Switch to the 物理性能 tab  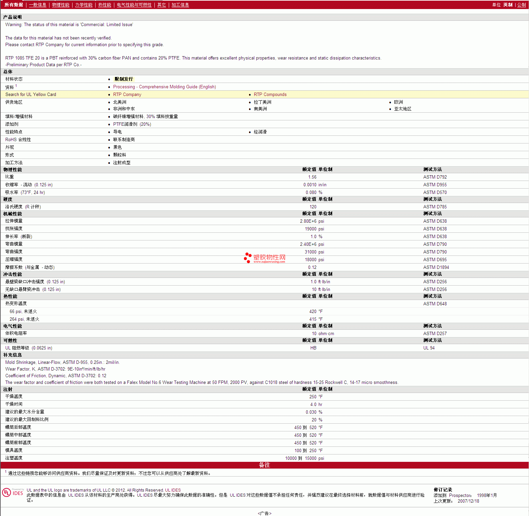pyautogui.click(x=60, y=5)
